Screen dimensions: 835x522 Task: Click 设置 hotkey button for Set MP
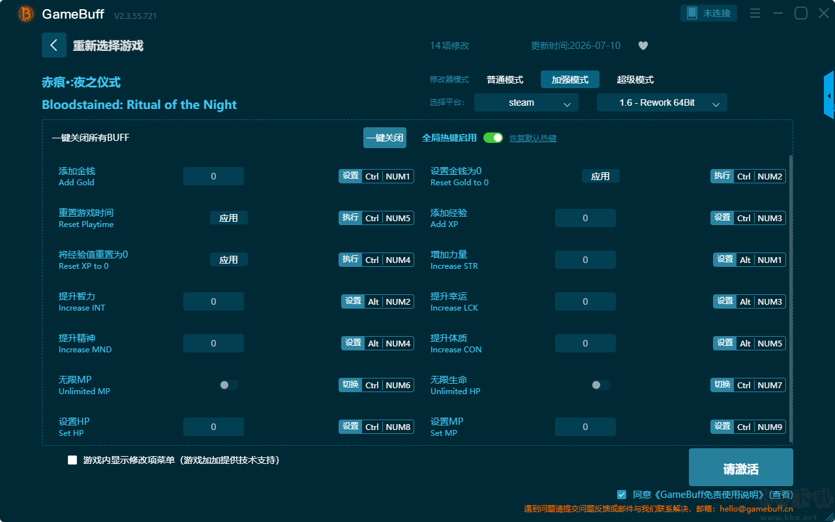pos(722,427)
